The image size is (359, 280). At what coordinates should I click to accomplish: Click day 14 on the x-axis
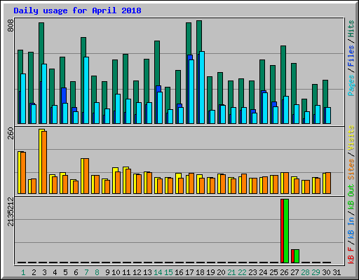click(158, 272)
